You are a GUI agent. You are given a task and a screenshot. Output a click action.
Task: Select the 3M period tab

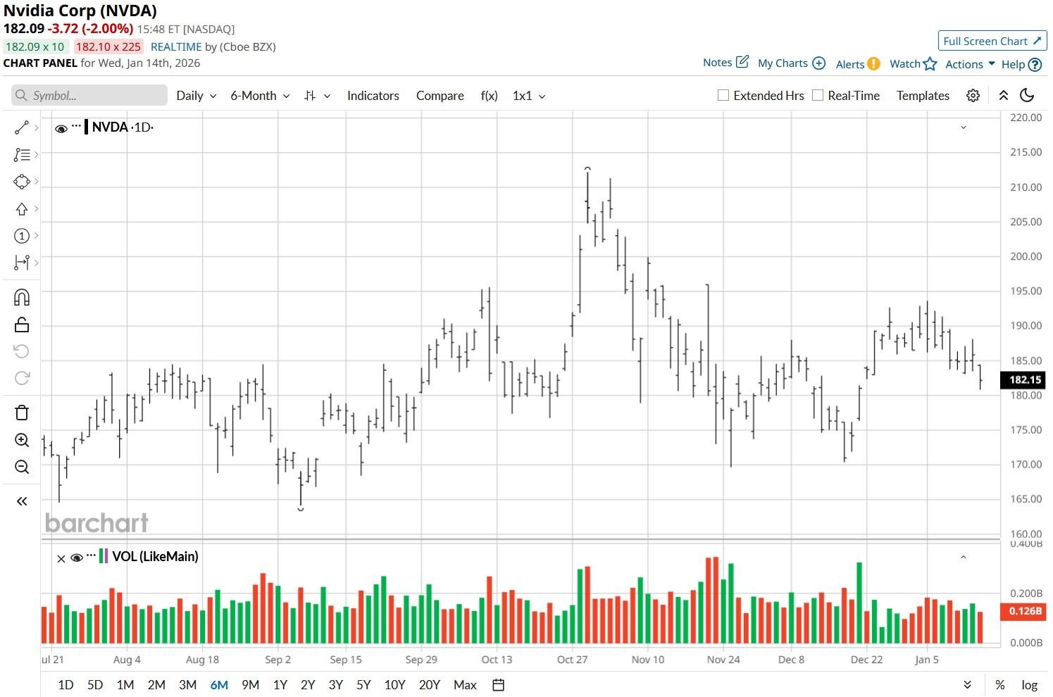tap(187, 685)
